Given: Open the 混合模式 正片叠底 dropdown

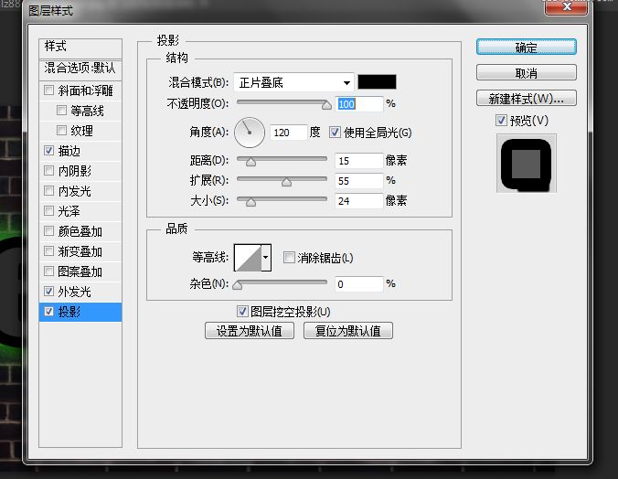Looking at the screenshot, I should click(x=293, y=82).
